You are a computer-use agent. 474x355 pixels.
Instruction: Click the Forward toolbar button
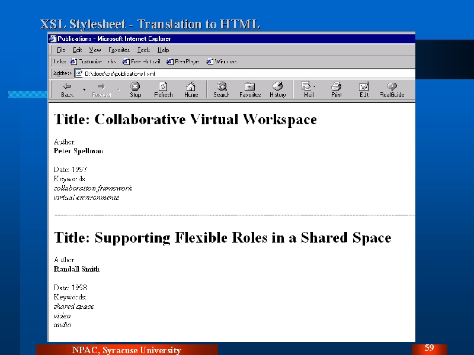tap(101, 90)
